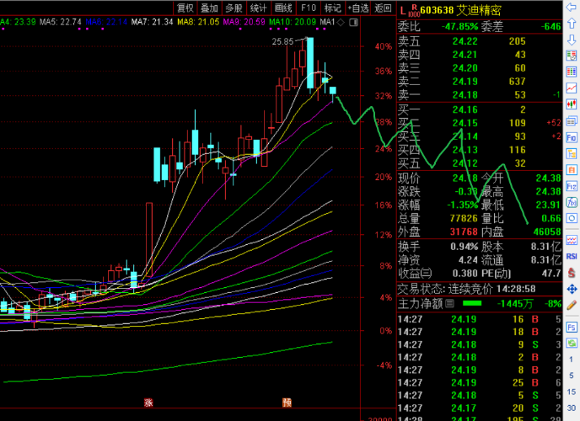Expand the 多股 multi-stock option

[234, 8]
